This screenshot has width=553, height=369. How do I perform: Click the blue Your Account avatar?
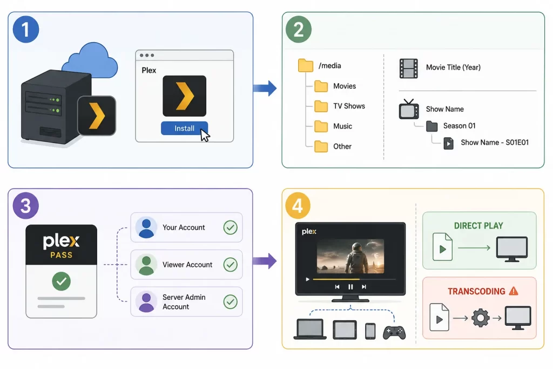[x=146, y=227]
